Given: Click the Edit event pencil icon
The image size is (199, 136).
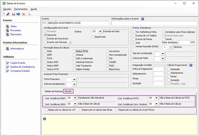Looking at the screenshot, I should pyautogui.click(x=8, y=14).
